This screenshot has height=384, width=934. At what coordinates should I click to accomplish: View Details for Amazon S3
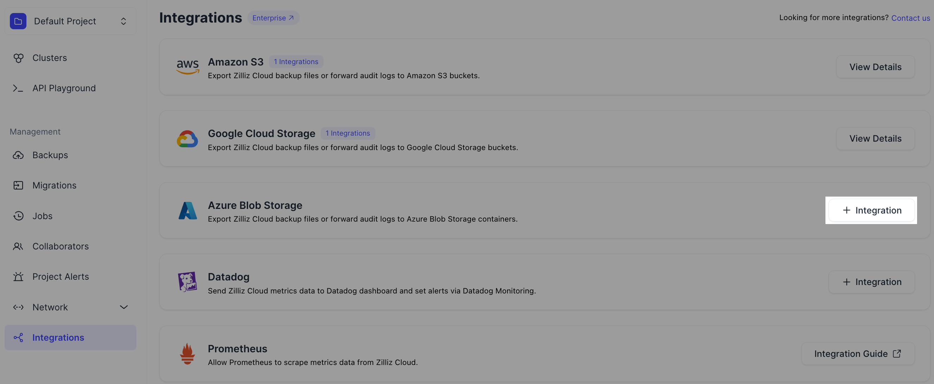(875, 67)
